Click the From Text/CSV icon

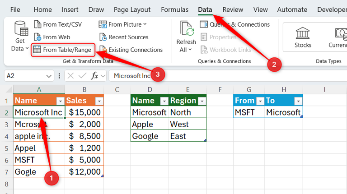[x=38, y=24]
